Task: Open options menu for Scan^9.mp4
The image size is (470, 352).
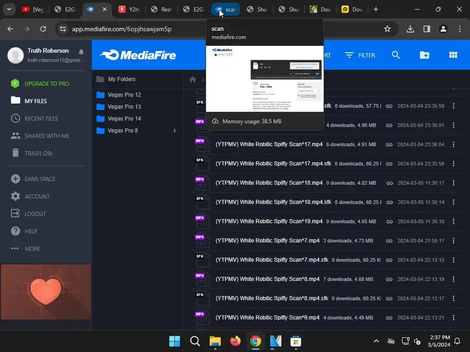Action: coord(453,318)
